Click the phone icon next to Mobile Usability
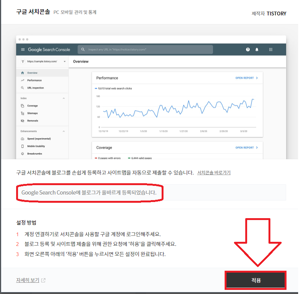Image resolution: width=300 pixels, height=294 pixels. pyautogui.click(x=22, y=146)
